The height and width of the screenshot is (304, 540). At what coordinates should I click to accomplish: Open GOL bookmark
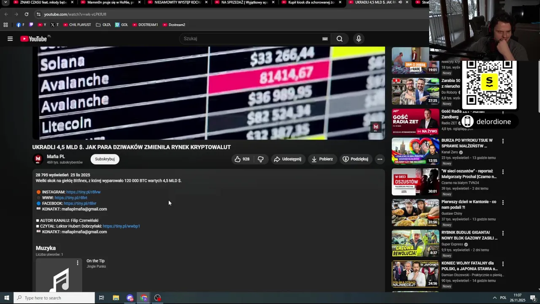[121, 25]
